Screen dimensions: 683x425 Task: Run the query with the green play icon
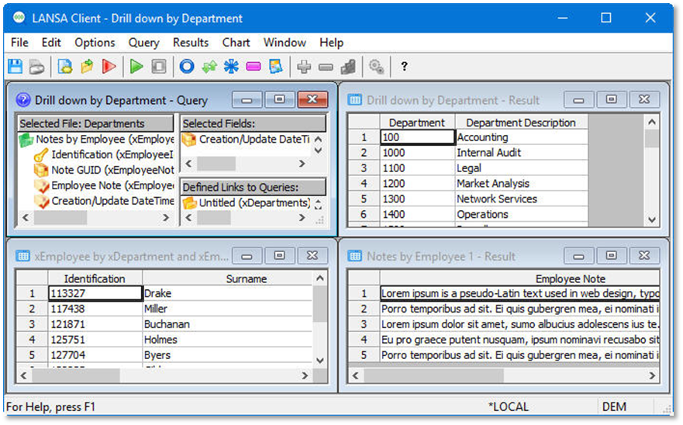tap(136, 67)
